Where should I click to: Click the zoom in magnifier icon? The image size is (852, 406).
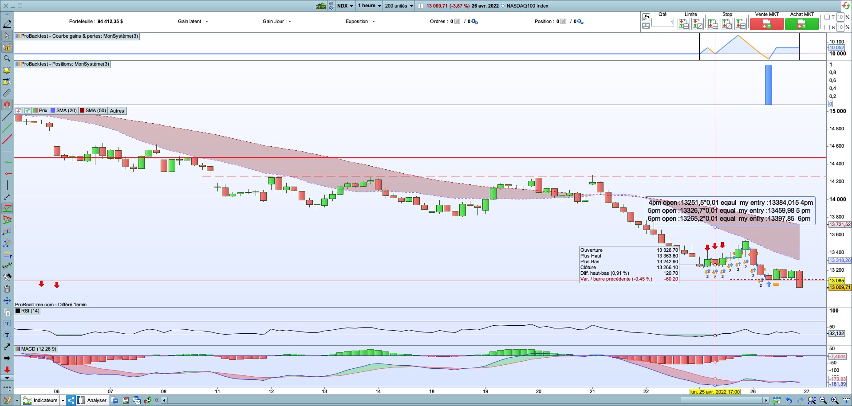[834, 400]
